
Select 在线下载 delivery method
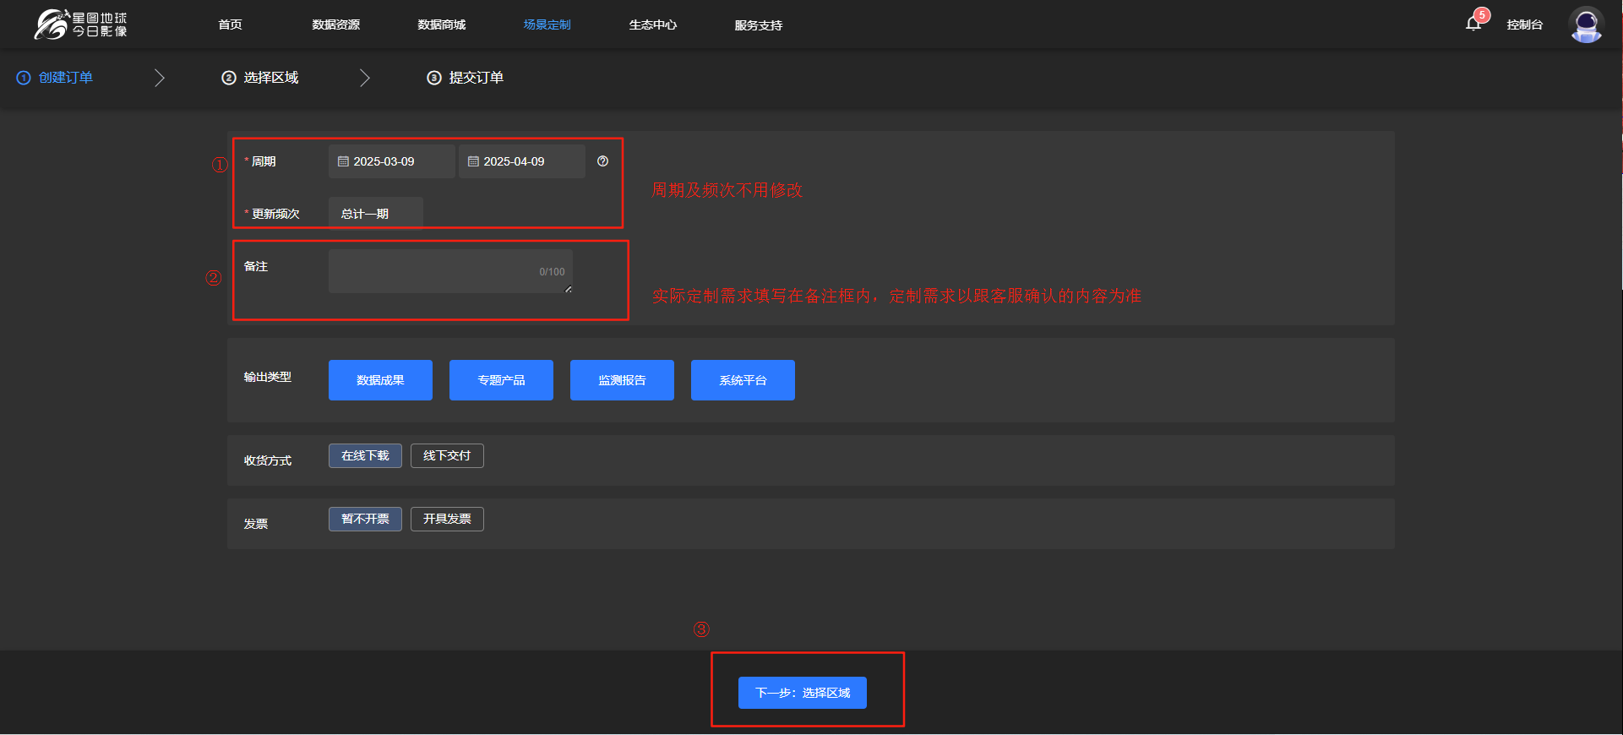point(365,456)
